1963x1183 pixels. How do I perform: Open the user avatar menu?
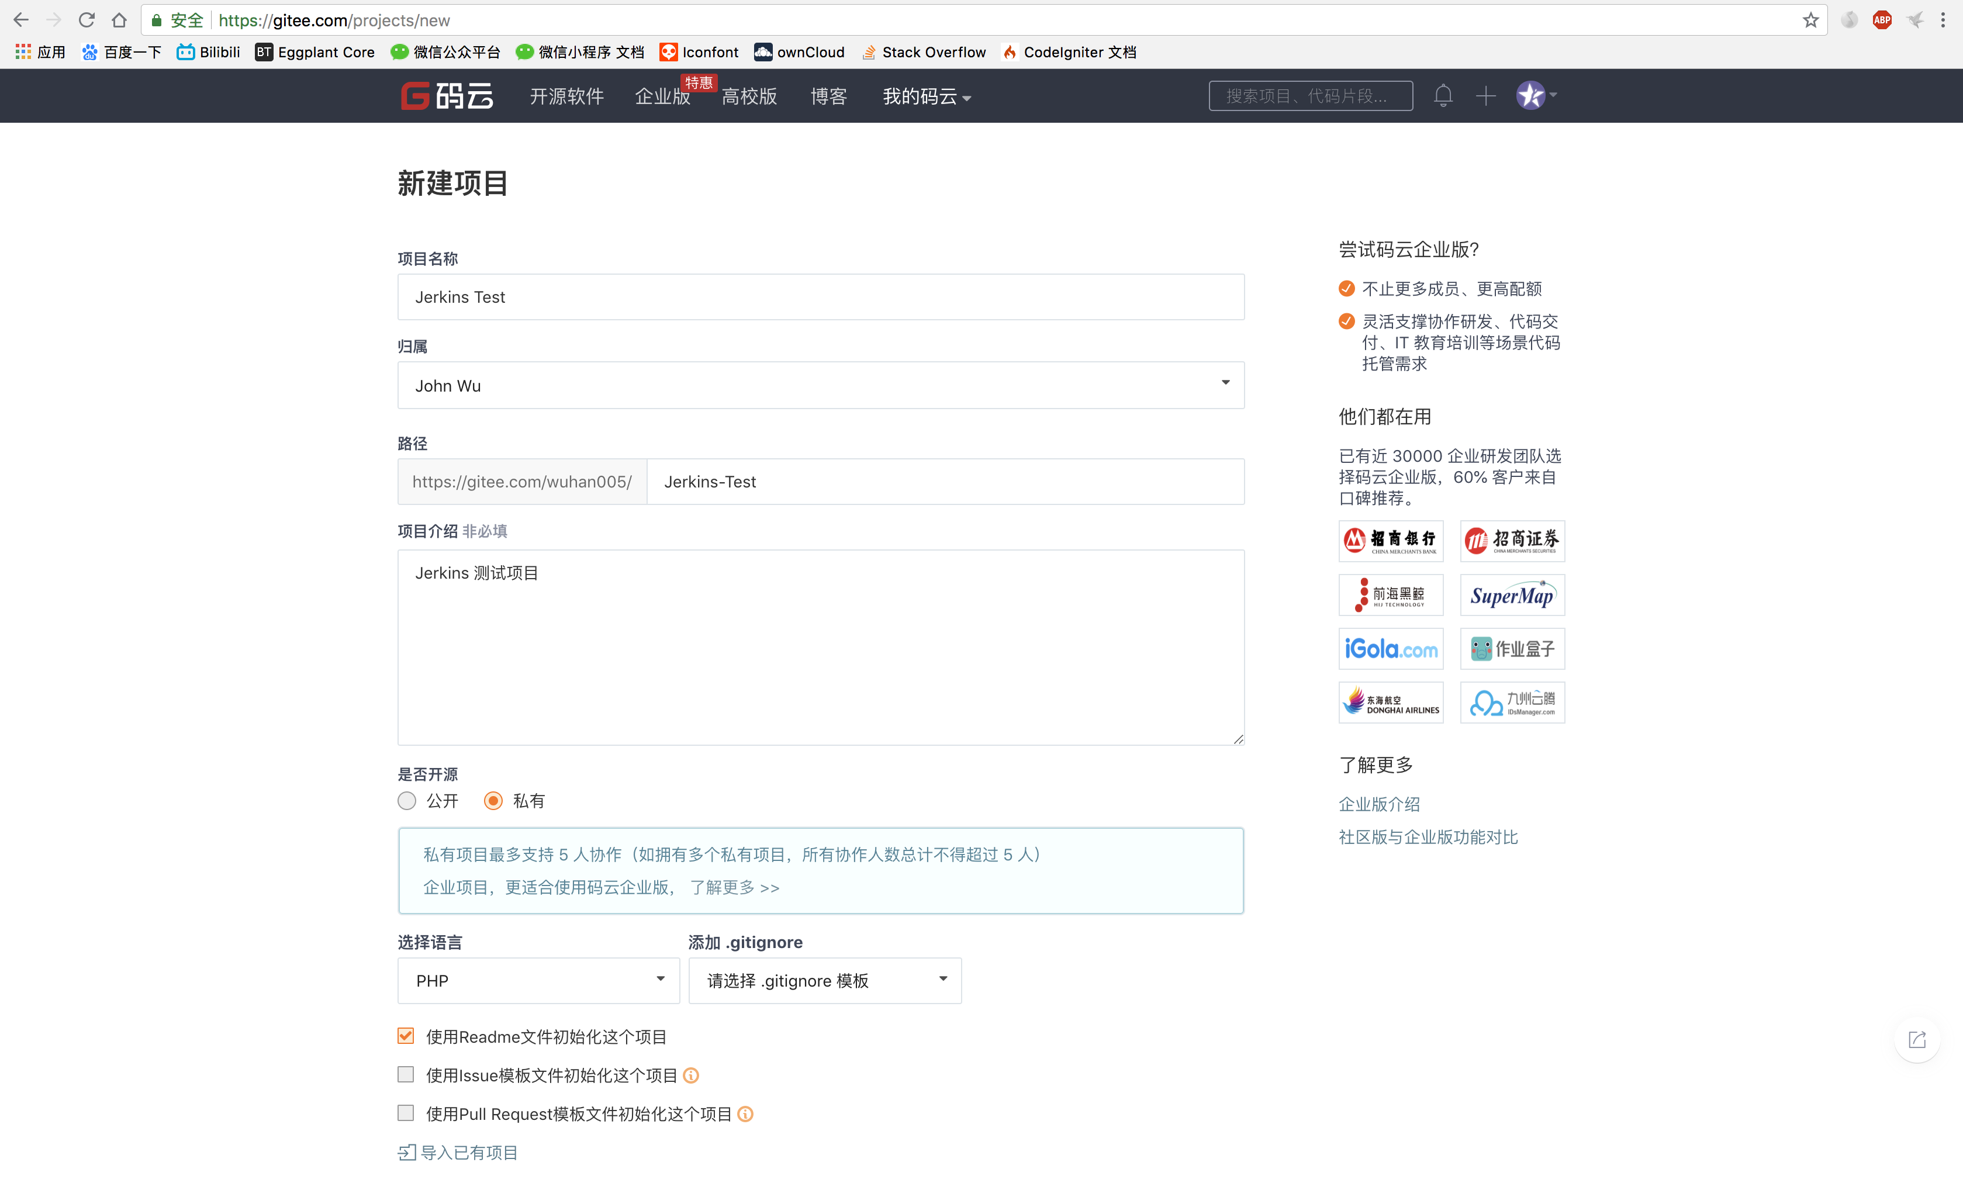click(x=1535, y=96)
